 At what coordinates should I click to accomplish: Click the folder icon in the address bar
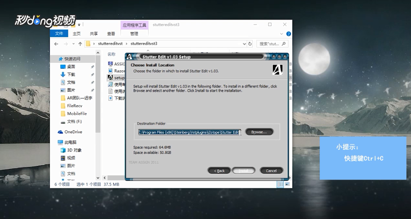(x=88, y=44)
